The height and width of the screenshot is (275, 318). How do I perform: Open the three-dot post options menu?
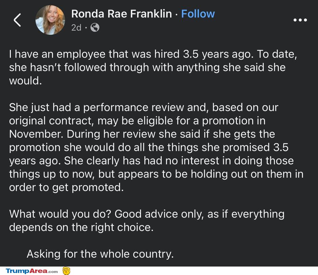pos(300,20)
